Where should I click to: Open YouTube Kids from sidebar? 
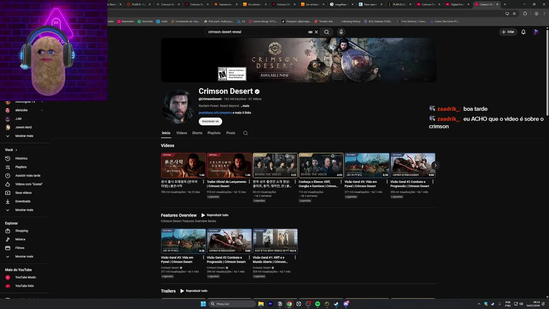click(x=25, y=286)
